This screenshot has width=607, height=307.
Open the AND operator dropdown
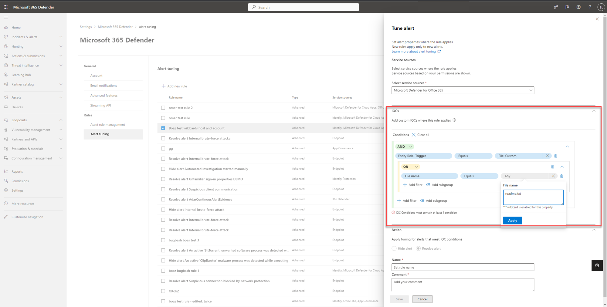pos(404,147)
